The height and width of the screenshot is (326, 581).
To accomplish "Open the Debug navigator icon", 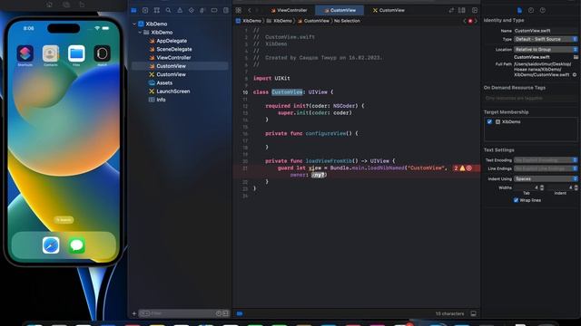I will [x=202, y=10].
